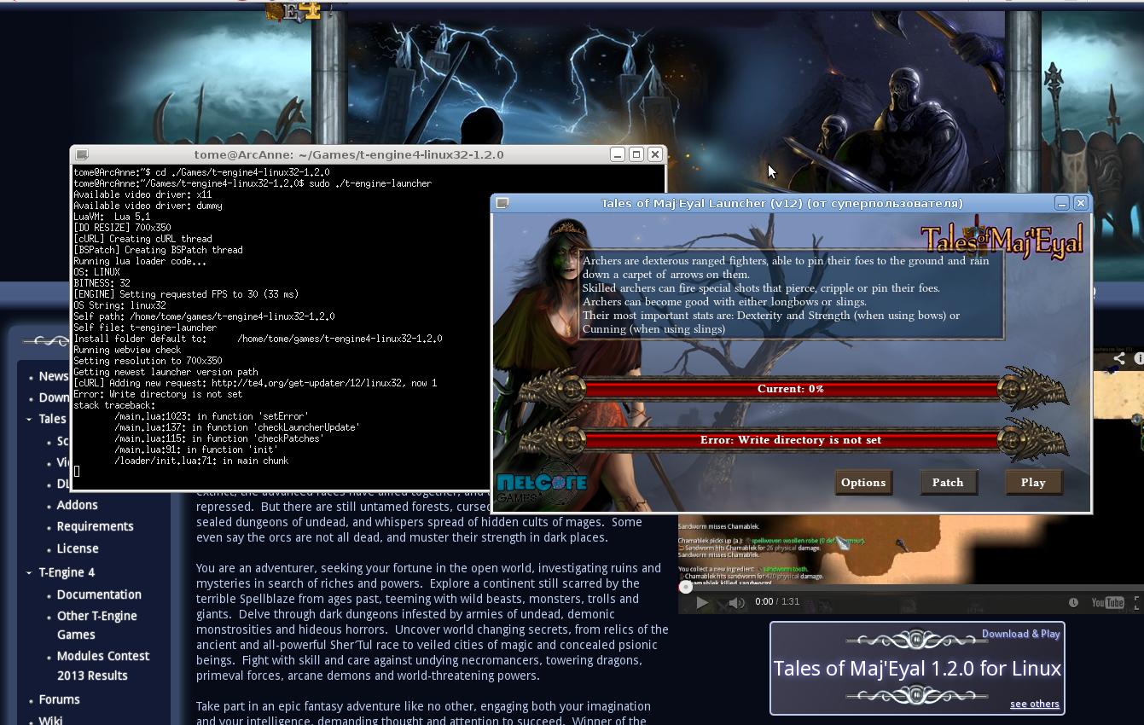Open the Other T-Engine Games link
Screen dimensions: 1144x725
point(97,625)
